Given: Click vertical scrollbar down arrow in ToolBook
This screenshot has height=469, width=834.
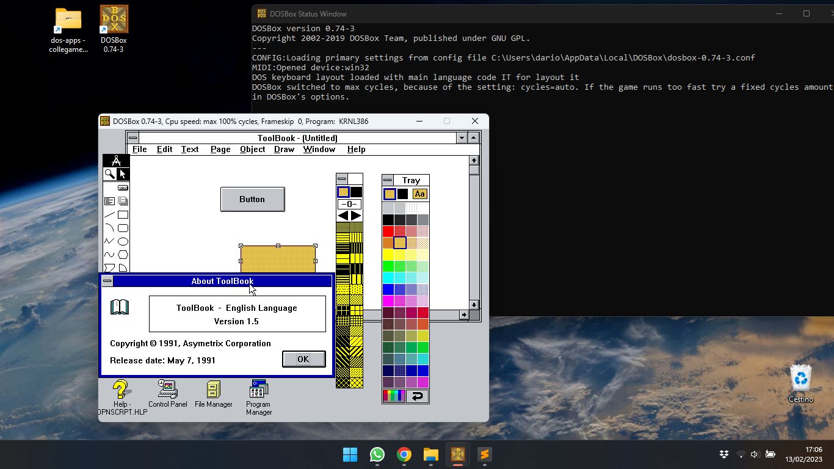Looking at the screenshot, I should 474,304.
